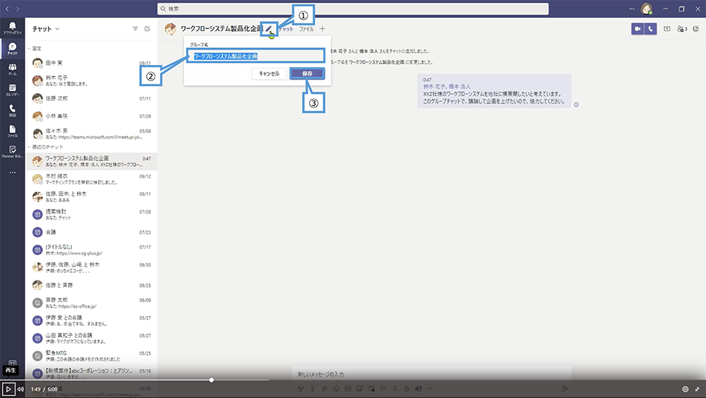Click the video progress bar handle
The width and height of the screenshot is (706, 398).
pyautogui.click(x=211, y=380)
